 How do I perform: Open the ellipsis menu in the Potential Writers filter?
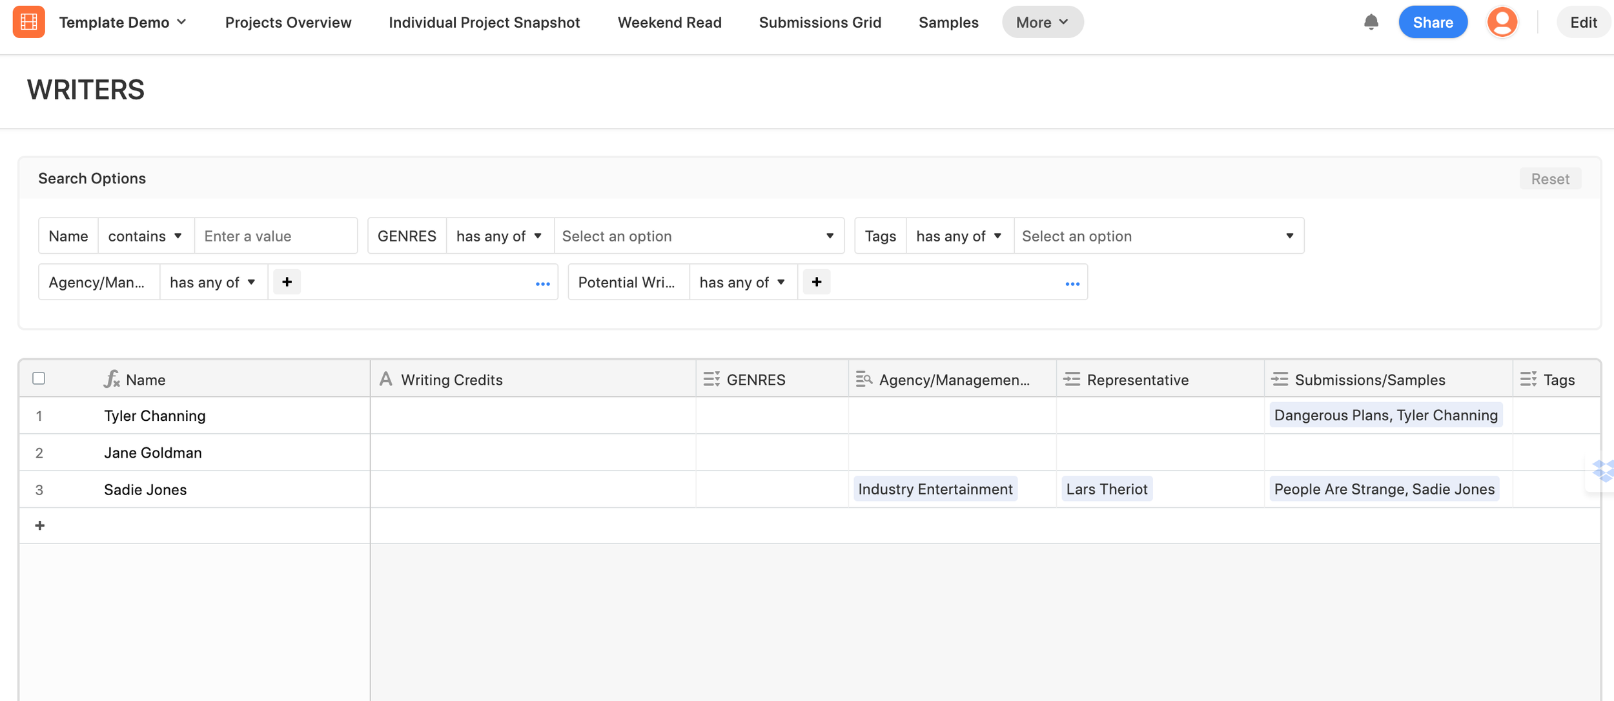[x=1072, y=283]
